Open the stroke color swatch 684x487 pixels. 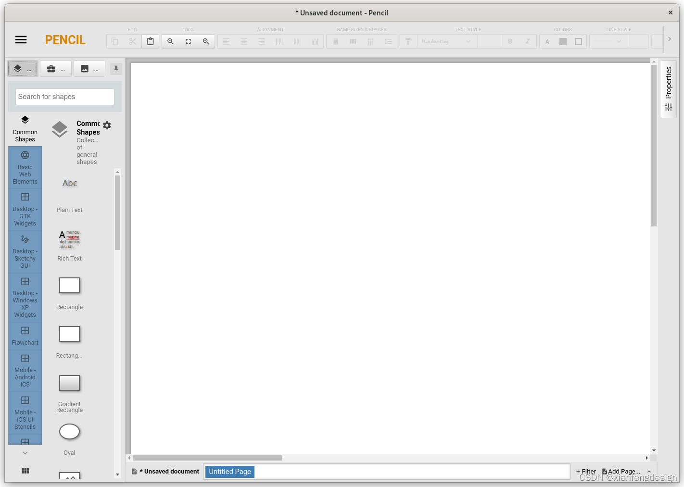[x=579, y=41]
